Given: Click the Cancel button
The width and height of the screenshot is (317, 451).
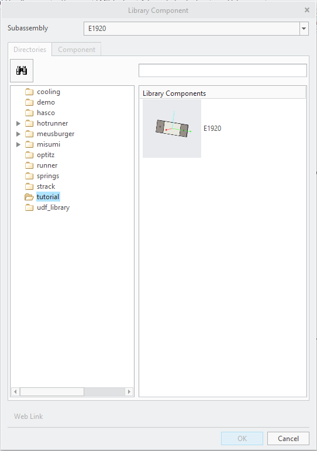Looking at the screenshot, I should click(288, 438).
